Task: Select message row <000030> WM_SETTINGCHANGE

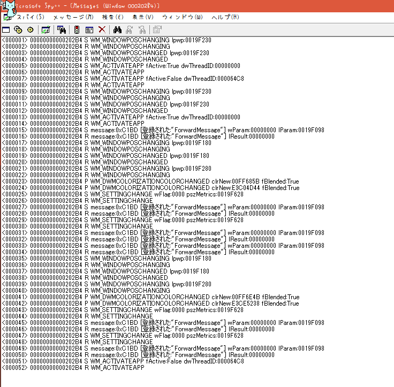Action: click(78, 226)
